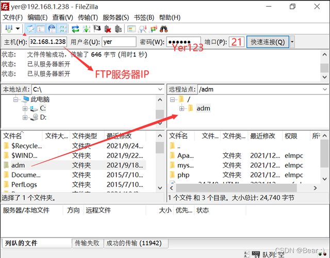Image resolution: width=330 pixels, height=258 pixels.
Task: Open 服务器(S) menu
Action: coord(115,18)
